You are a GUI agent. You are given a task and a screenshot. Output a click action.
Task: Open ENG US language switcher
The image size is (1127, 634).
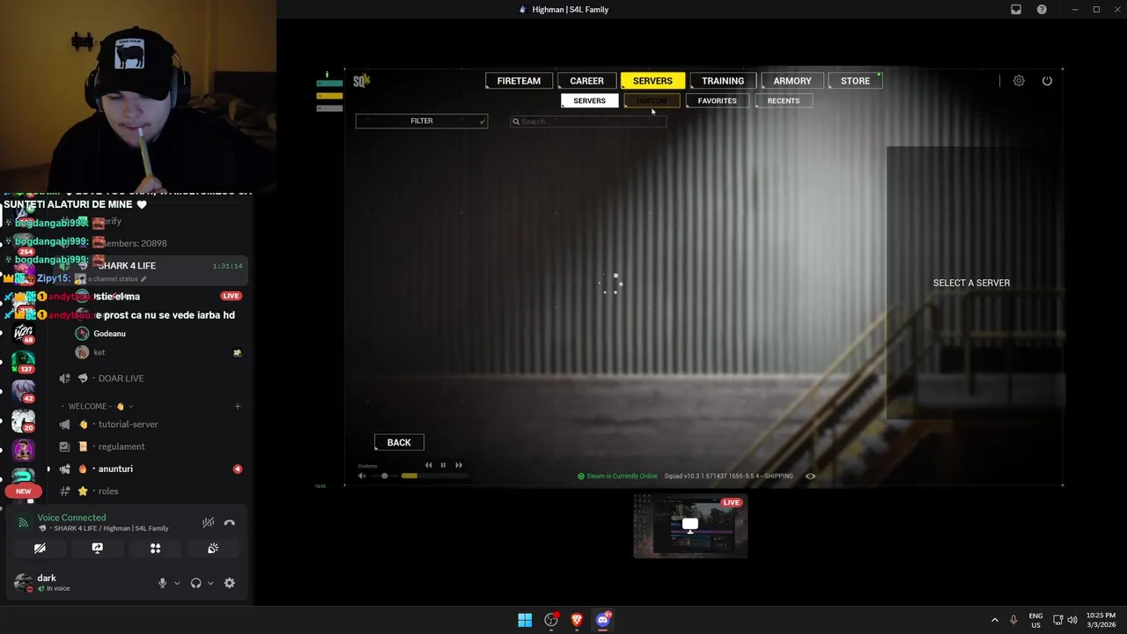pos(1036,620)
